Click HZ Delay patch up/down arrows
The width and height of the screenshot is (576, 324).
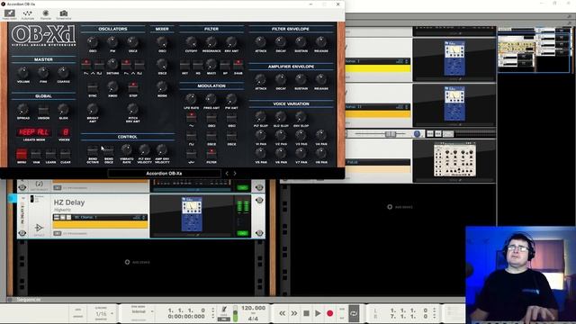click(x=144, y=218)
